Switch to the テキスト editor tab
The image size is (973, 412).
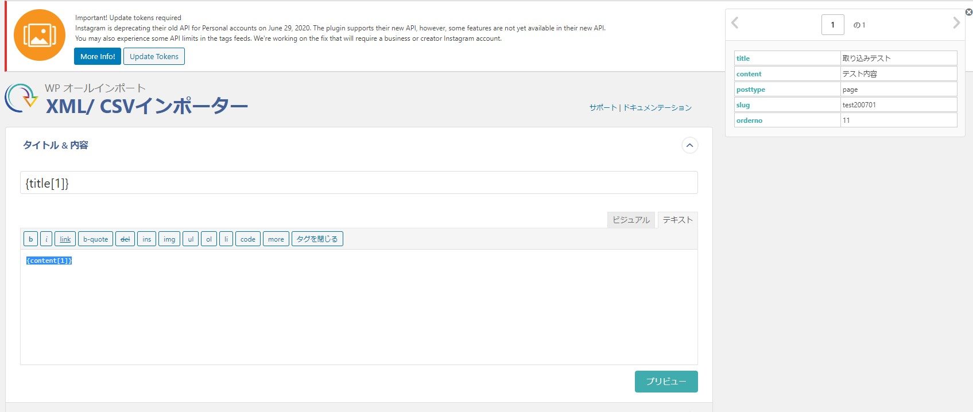[x=677, y=220]
